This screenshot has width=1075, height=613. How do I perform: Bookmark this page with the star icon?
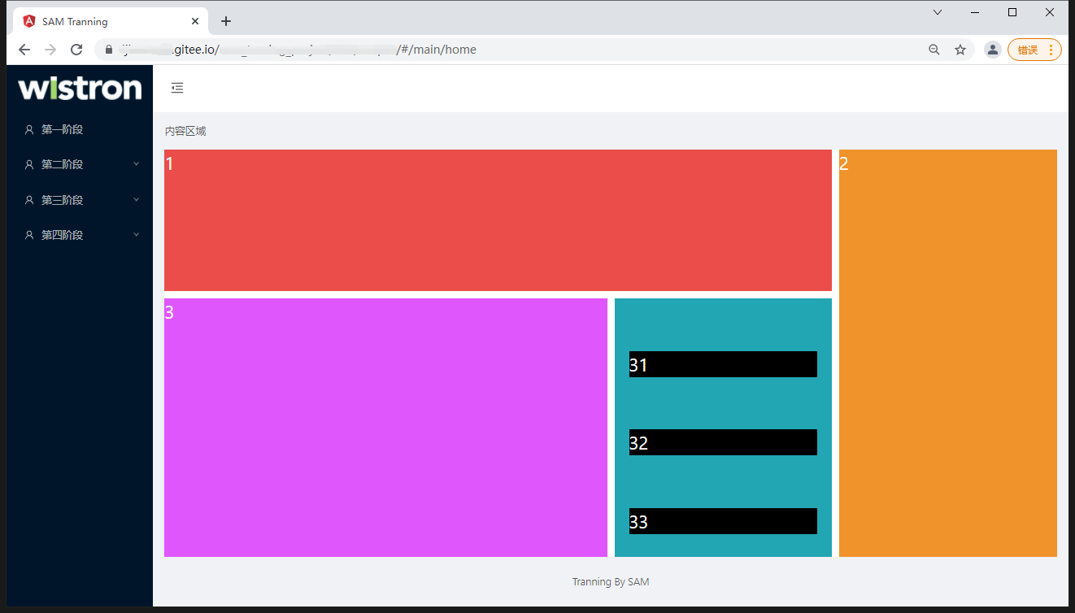pos(960,50)
